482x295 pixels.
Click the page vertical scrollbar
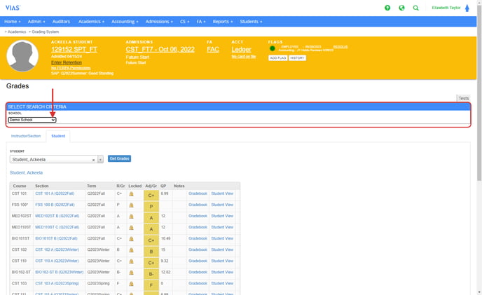point(479,92)
